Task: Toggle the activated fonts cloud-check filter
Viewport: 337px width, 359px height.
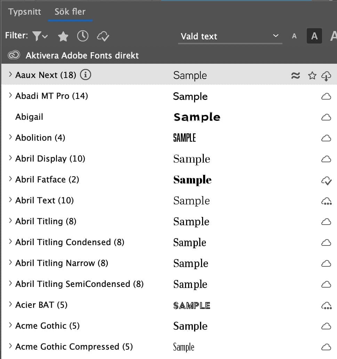Action: 103,36
